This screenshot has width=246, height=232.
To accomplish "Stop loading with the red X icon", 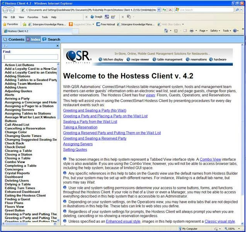I will pyautogui.click(x=170, y=10).
